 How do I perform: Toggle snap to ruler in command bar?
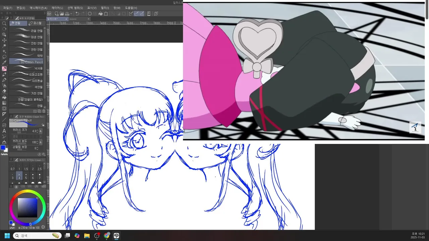131,14
